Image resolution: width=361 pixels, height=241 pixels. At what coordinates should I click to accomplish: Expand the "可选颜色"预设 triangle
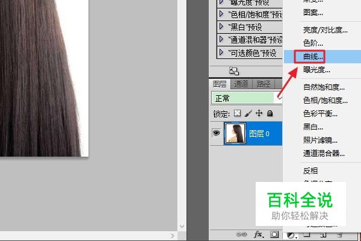coord(221,52)
